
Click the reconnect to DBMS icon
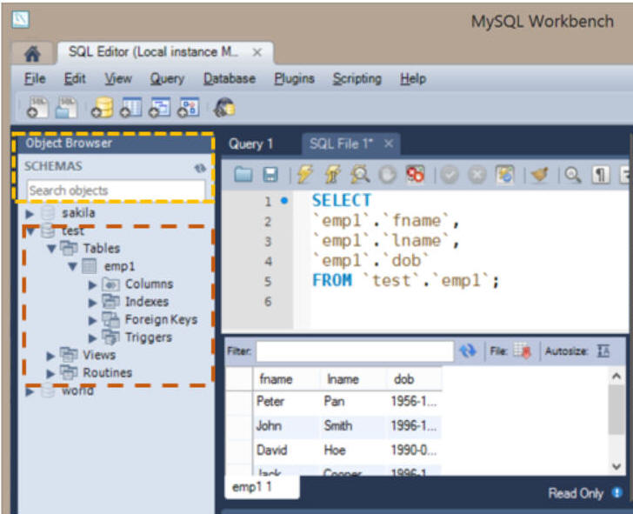[224, 107]
